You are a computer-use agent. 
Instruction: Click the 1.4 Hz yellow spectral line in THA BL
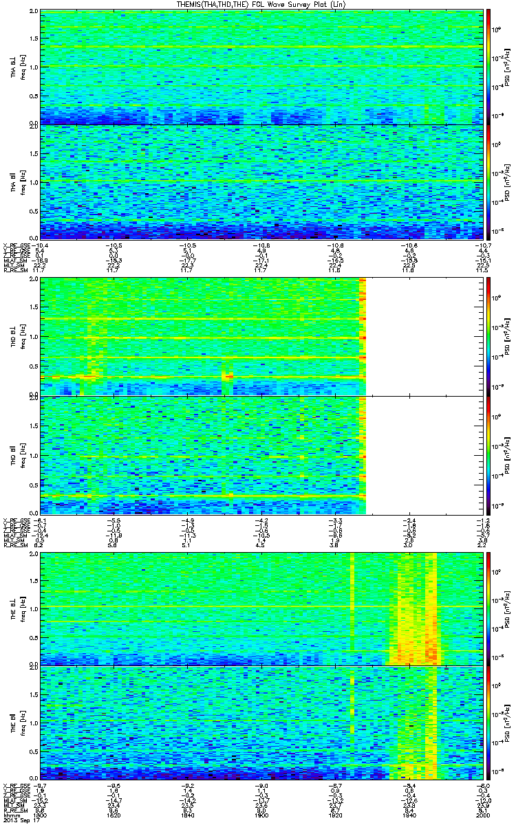click(260, 47)
